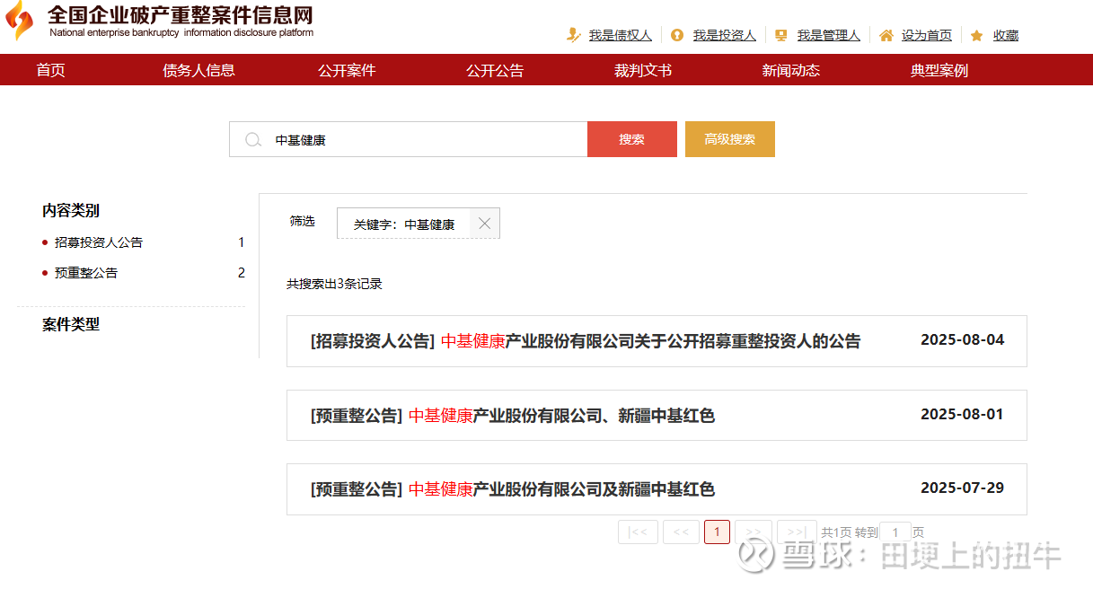The image size is (1093, 589).
Task: Click the site title 全国企业破产重整案件信息网
Action: (181, 14)
